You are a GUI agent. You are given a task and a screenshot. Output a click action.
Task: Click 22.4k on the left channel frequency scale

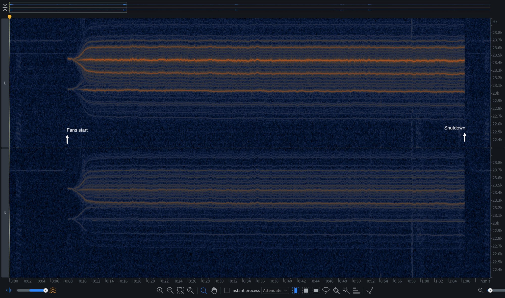click(497, 140)
